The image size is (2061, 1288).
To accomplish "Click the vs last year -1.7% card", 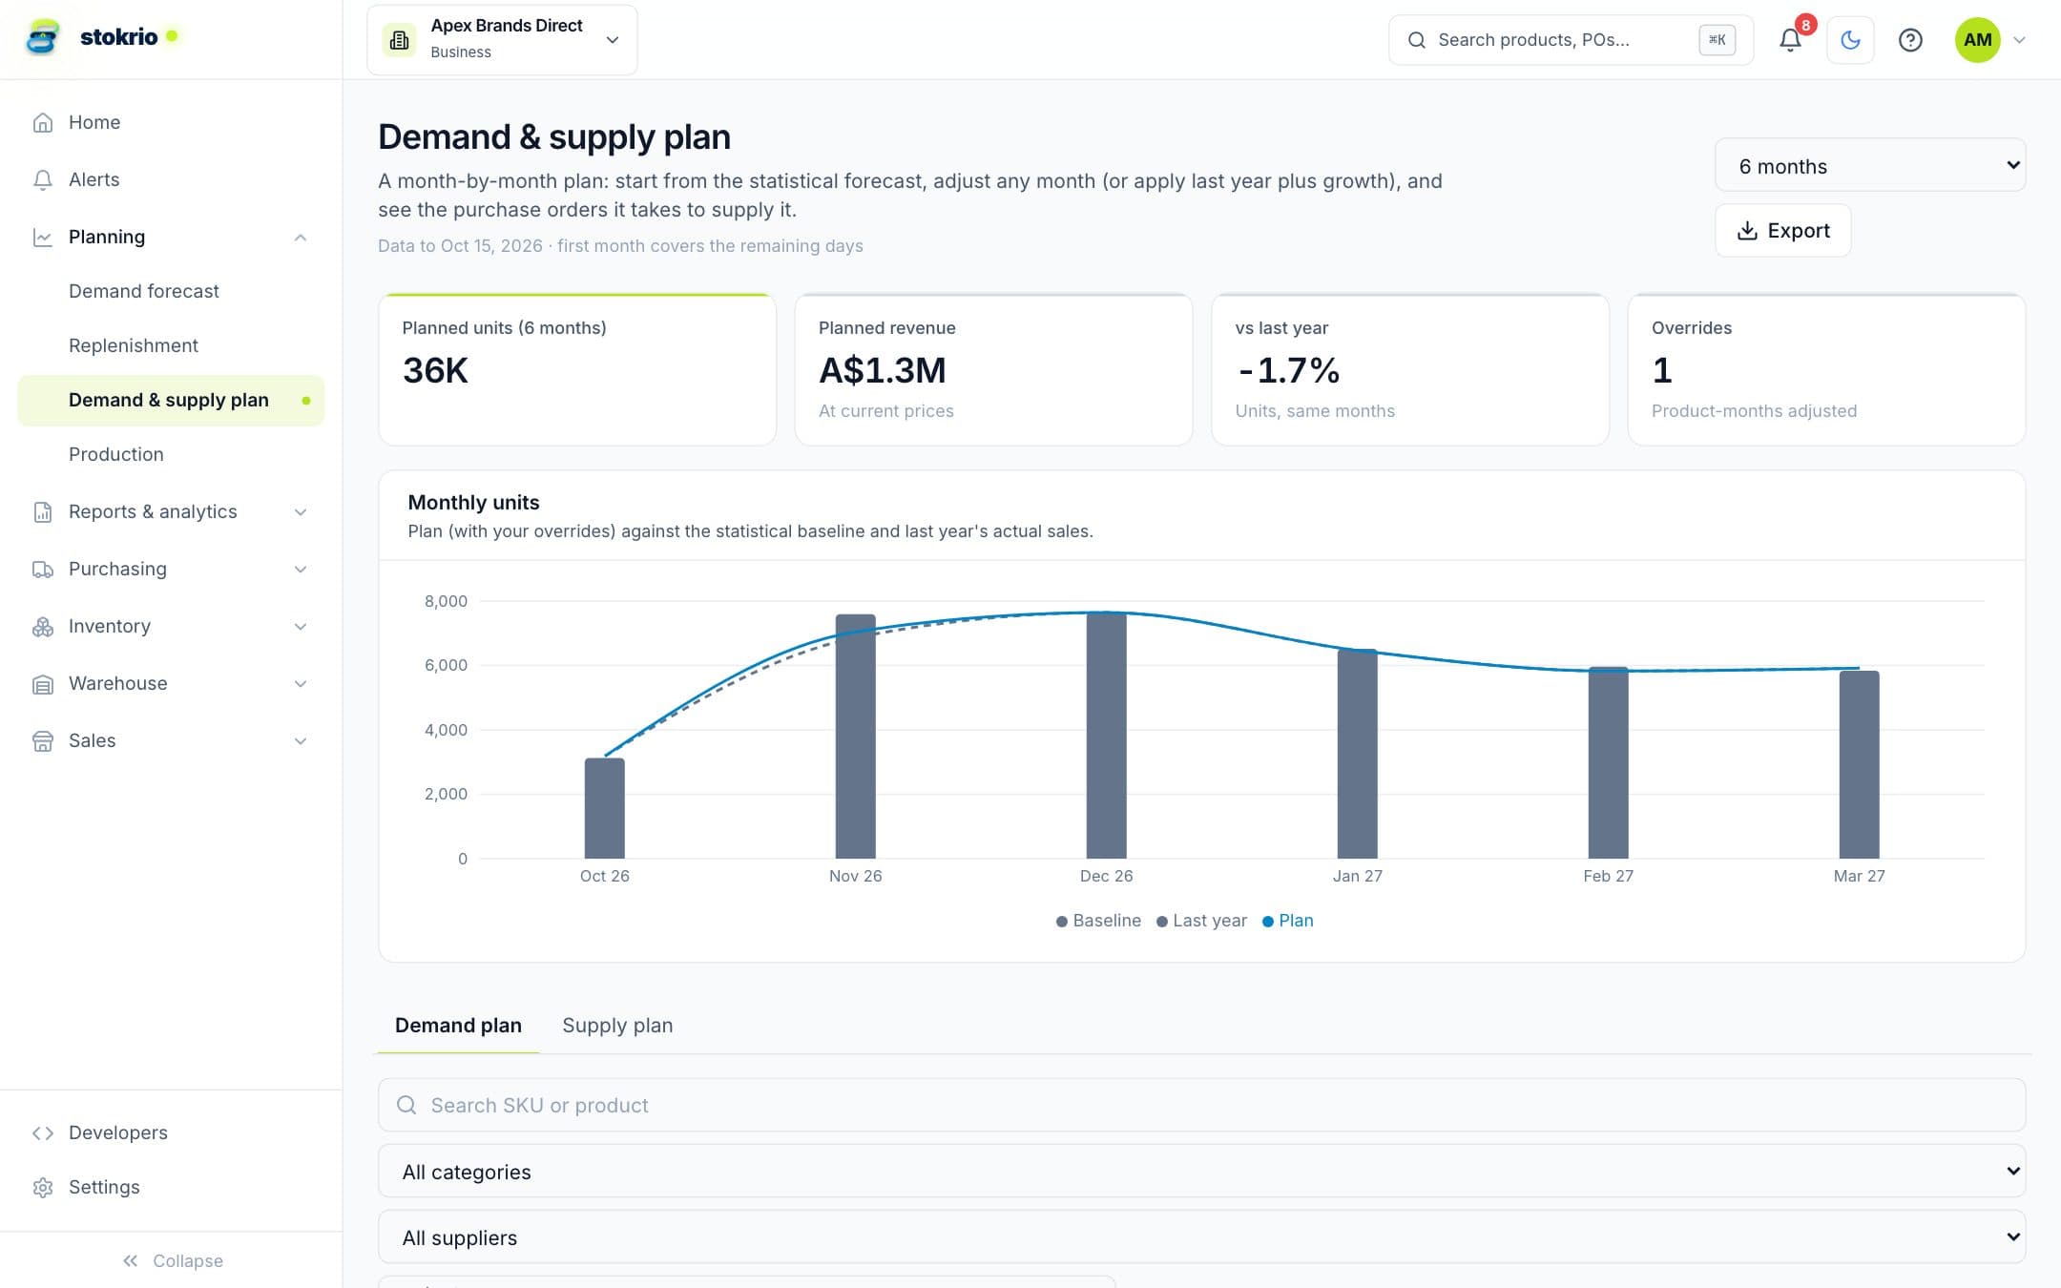I will pyautogui.click(x=1410, y=369).
